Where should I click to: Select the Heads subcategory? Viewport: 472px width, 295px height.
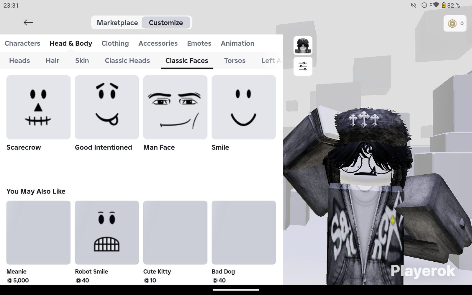pyautogui.click(x=19, y=60)
